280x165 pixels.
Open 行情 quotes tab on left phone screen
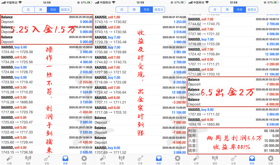[9, 160]
